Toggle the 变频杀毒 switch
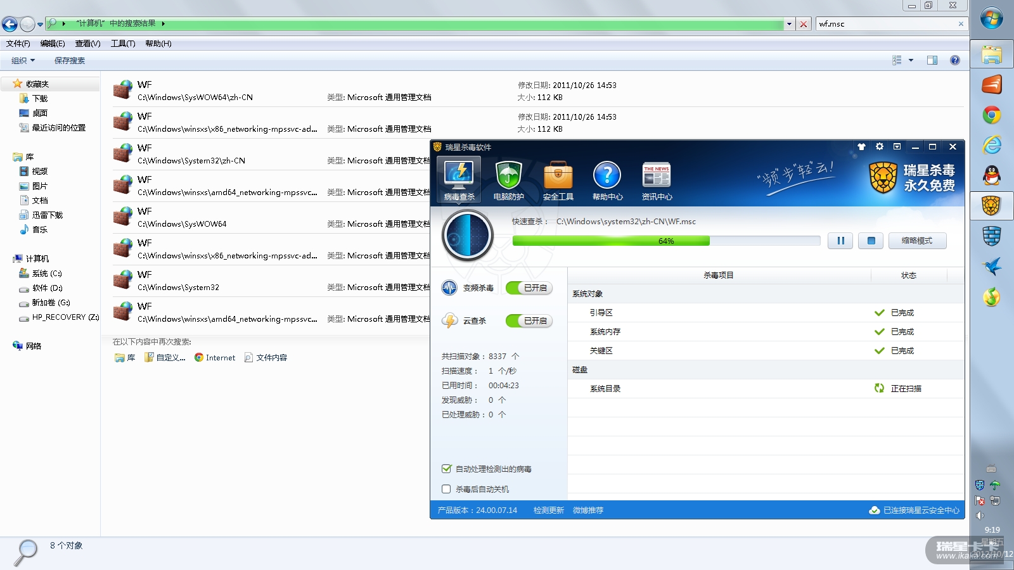Viewport: 1014px width, 570px height. 529,288
